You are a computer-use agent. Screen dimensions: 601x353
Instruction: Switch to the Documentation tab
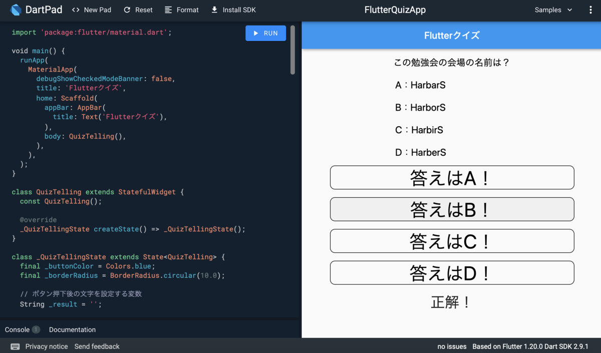(72, 329)
